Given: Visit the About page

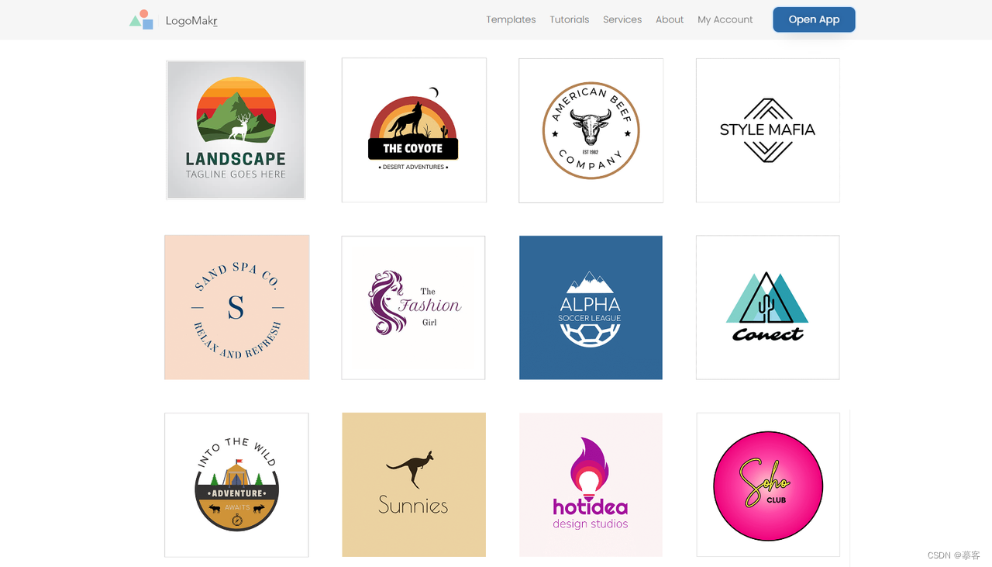Looking at the screenshot, I should point(670,19).
